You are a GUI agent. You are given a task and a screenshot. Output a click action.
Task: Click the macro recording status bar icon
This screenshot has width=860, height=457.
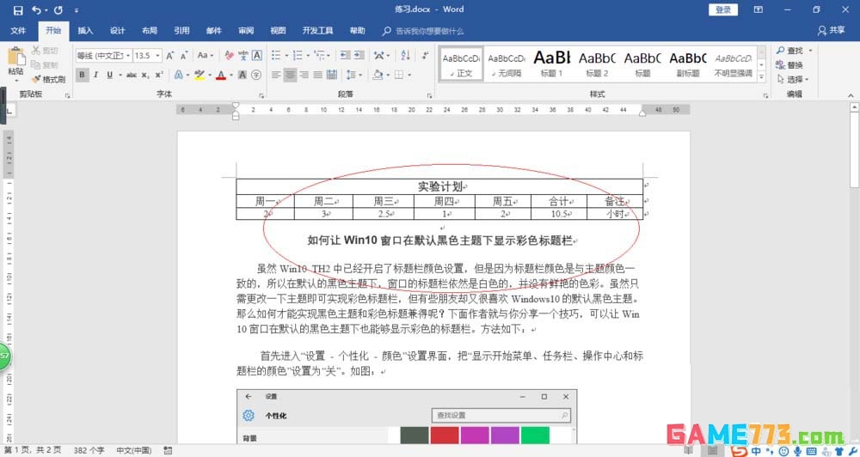[x=168, y=450]
